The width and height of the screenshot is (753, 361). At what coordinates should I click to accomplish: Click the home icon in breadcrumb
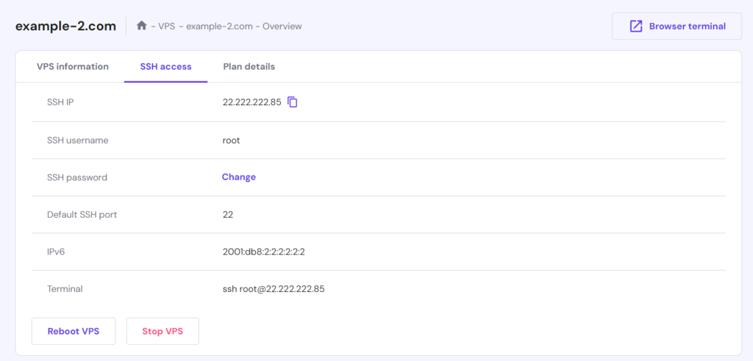tap(142, 26)
